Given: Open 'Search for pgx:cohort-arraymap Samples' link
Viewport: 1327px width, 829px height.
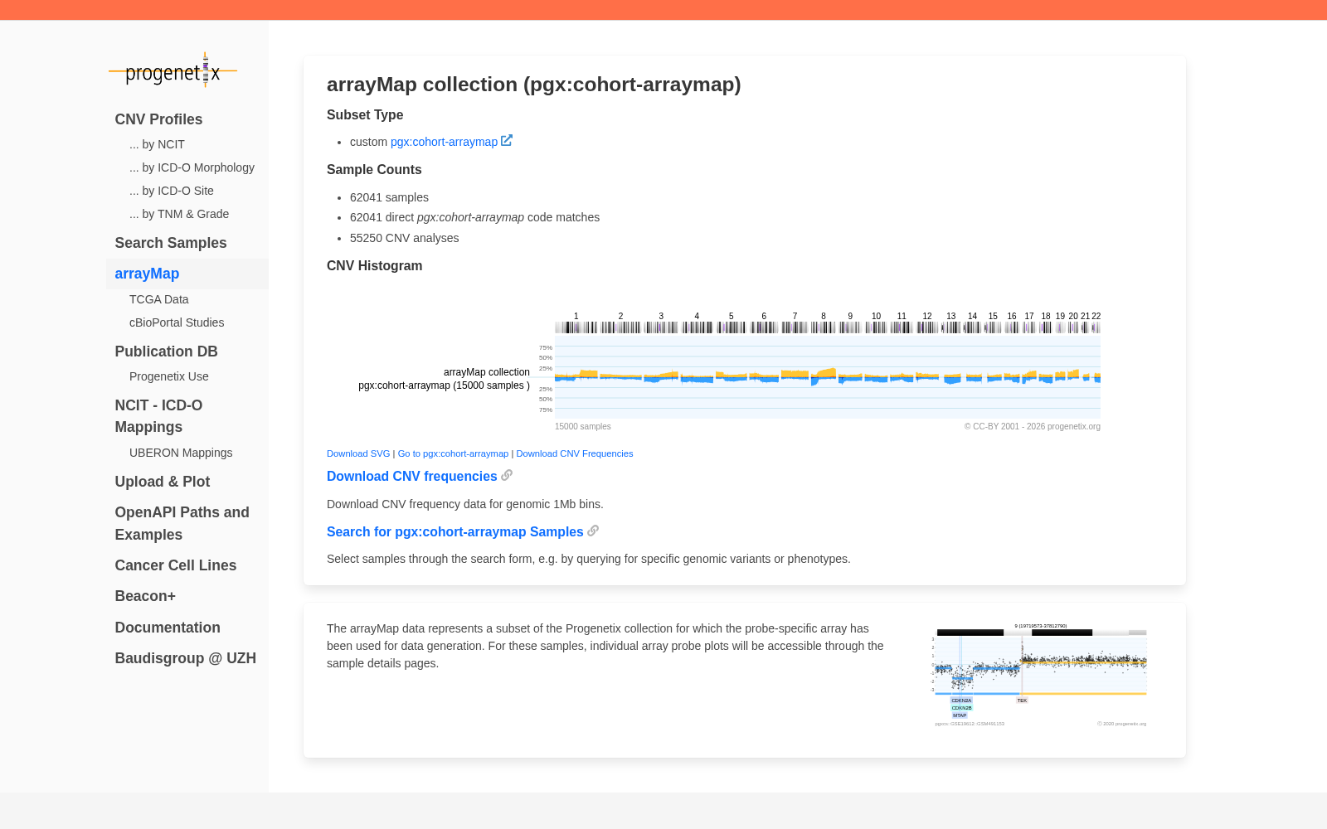Looking at the screenshot, I should [x=454, y=531].
